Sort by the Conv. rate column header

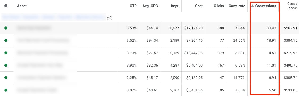[x=237, y=6]
